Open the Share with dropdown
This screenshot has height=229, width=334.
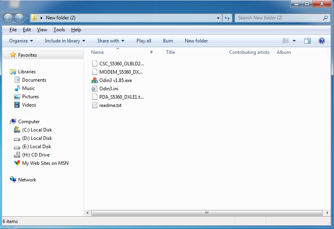pyautogui.click(x=111, y=41)
